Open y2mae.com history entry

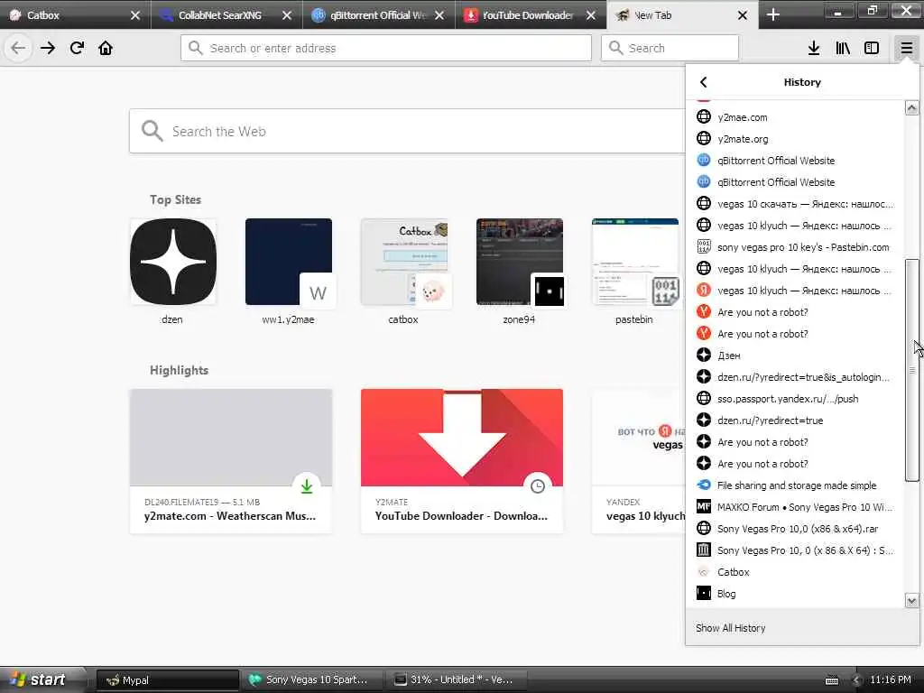796,117
